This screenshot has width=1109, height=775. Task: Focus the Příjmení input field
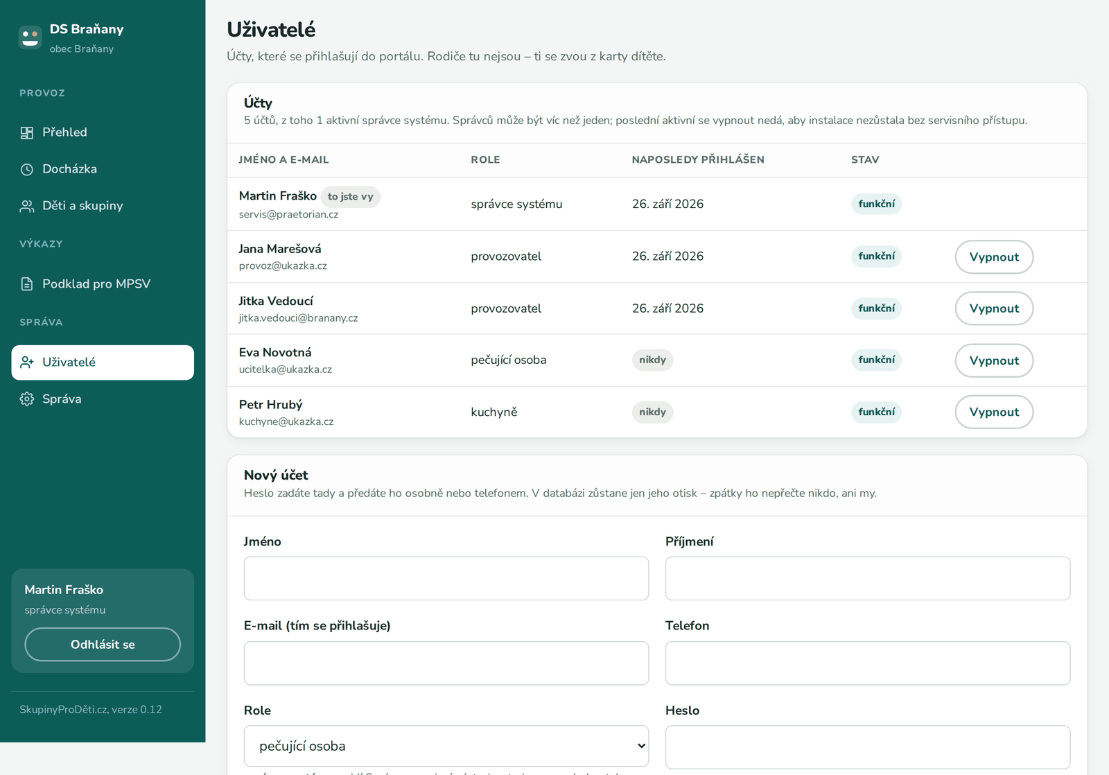pos(868,578)
